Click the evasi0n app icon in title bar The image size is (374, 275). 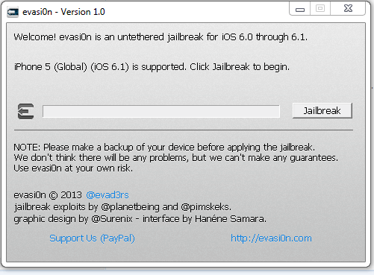[13, 12]
